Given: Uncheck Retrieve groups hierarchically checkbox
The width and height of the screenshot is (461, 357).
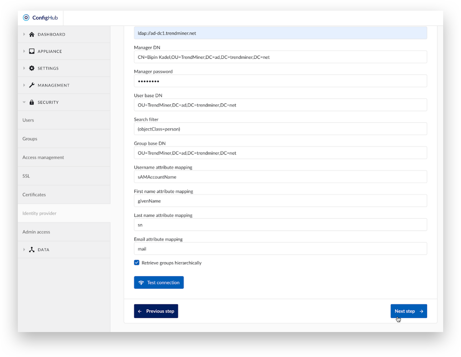Looking at the screenshot, I should click(x=137, y=262).
